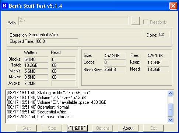Click the Read Xfer/s value 0B
The height and width of the screenshot is (133, 179).
[x=63, y=71]
